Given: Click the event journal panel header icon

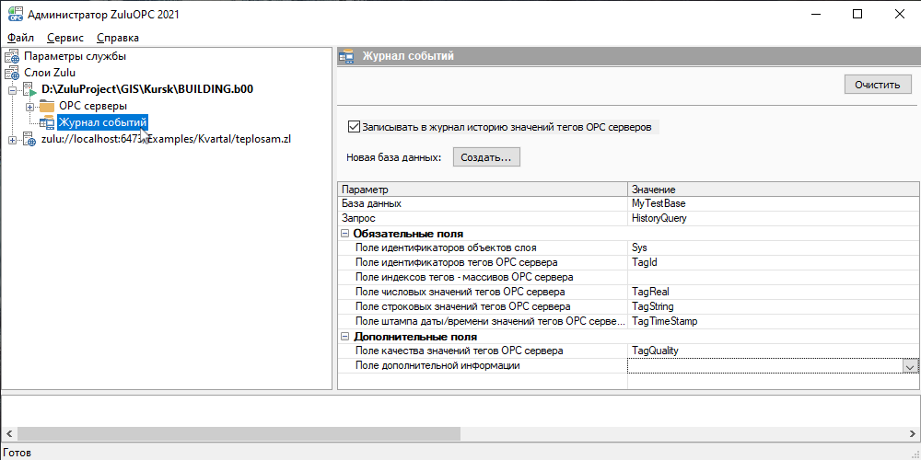Looking at the screenshot, I should [347, 57].
